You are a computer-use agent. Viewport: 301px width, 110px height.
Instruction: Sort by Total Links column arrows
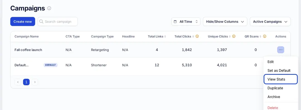click(x=165, y=37)
